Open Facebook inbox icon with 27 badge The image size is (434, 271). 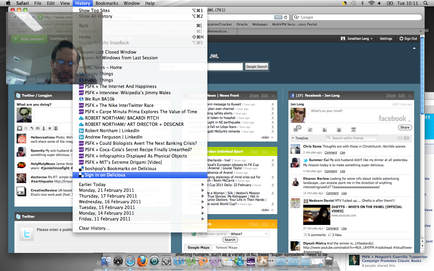point(296,129)
